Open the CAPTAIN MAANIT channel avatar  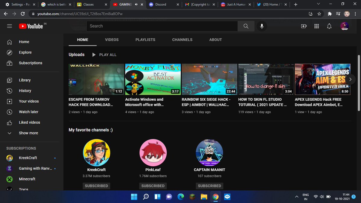pos(209,152)
